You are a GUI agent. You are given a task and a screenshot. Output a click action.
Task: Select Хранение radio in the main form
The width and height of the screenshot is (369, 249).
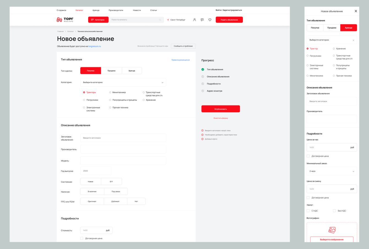click(143, 100)
